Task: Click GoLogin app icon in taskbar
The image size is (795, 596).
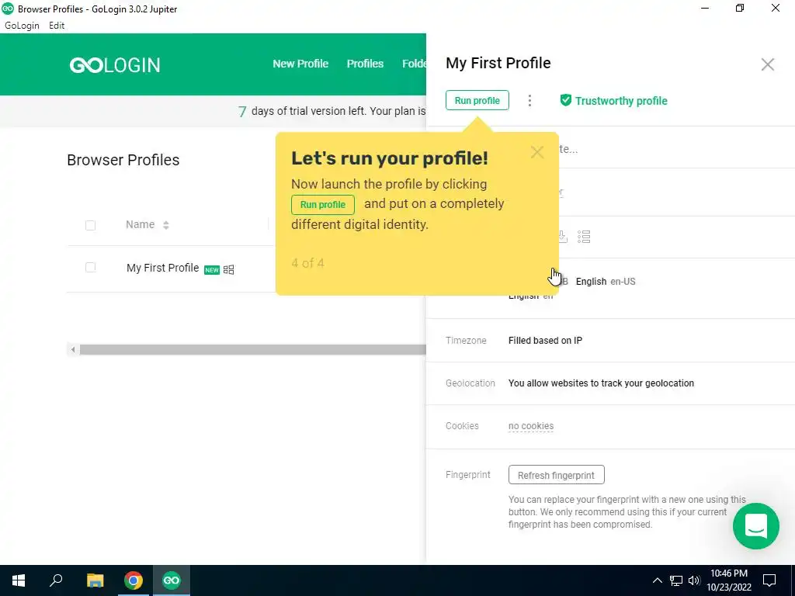Action: coord(172,580)
